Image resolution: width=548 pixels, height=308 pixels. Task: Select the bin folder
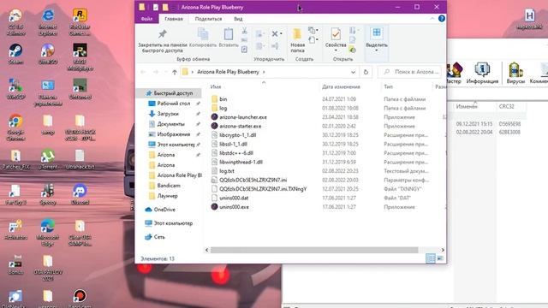223,99
